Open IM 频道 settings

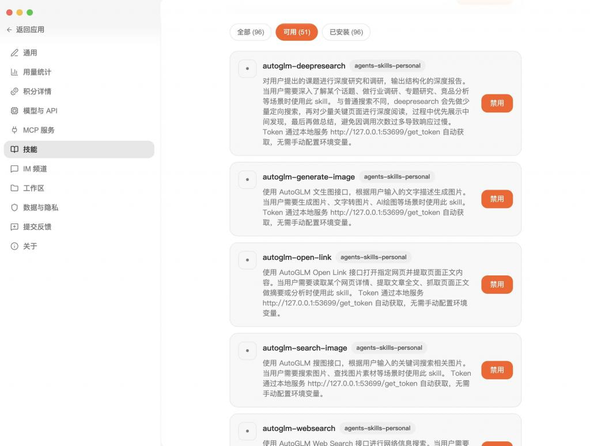pyautogui.click(x=79, y=169)
